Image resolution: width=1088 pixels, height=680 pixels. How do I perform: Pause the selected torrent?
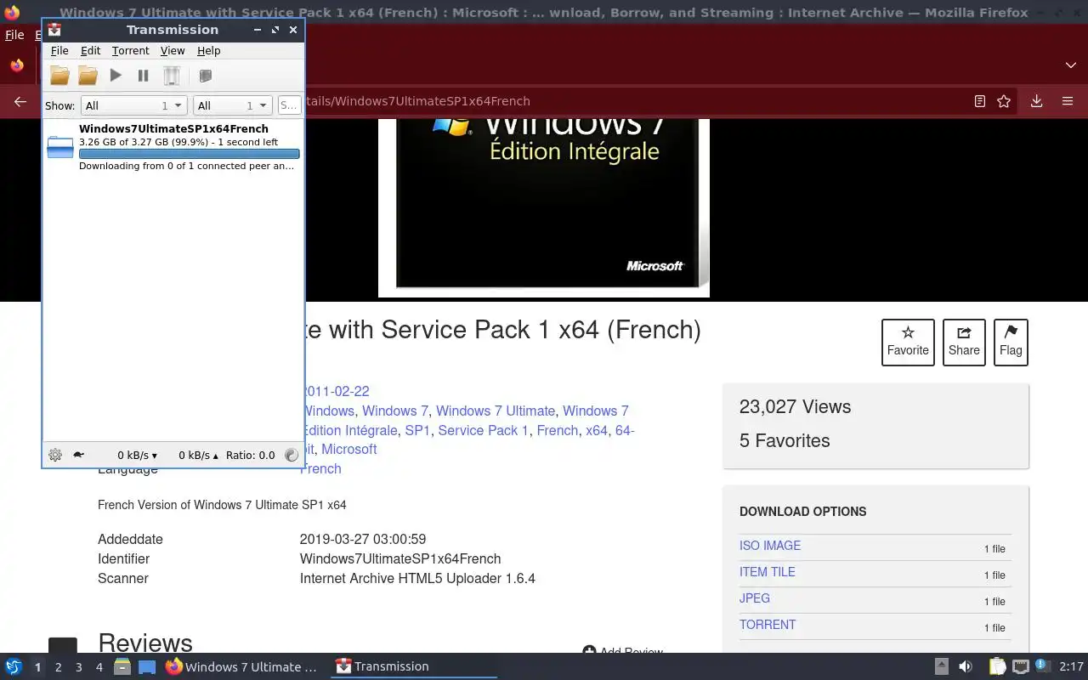click(143, 76)
